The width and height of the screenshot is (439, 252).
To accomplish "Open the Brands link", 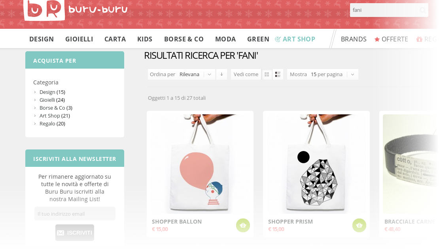I will tap(354, 39).
